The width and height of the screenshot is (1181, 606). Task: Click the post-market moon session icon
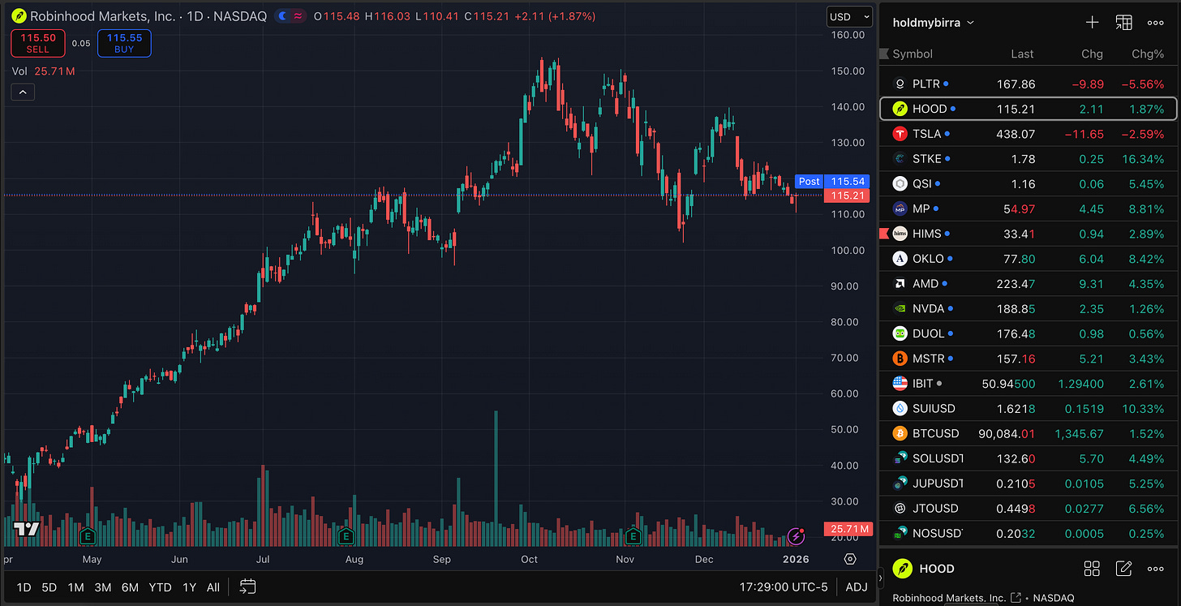pos(281,16)
